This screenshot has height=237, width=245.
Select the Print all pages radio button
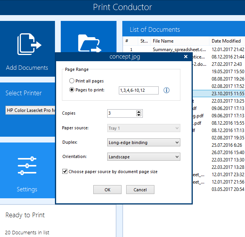point(72,81)
